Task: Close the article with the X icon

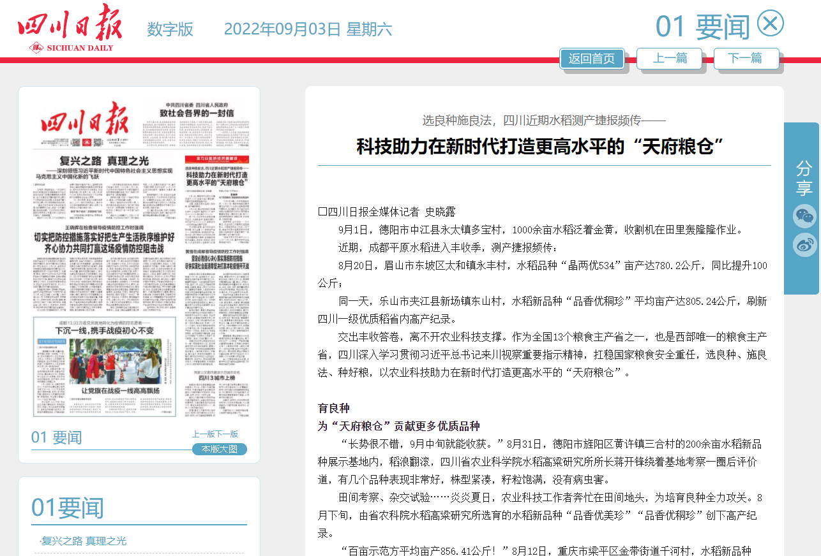Action: pos(770,24)
